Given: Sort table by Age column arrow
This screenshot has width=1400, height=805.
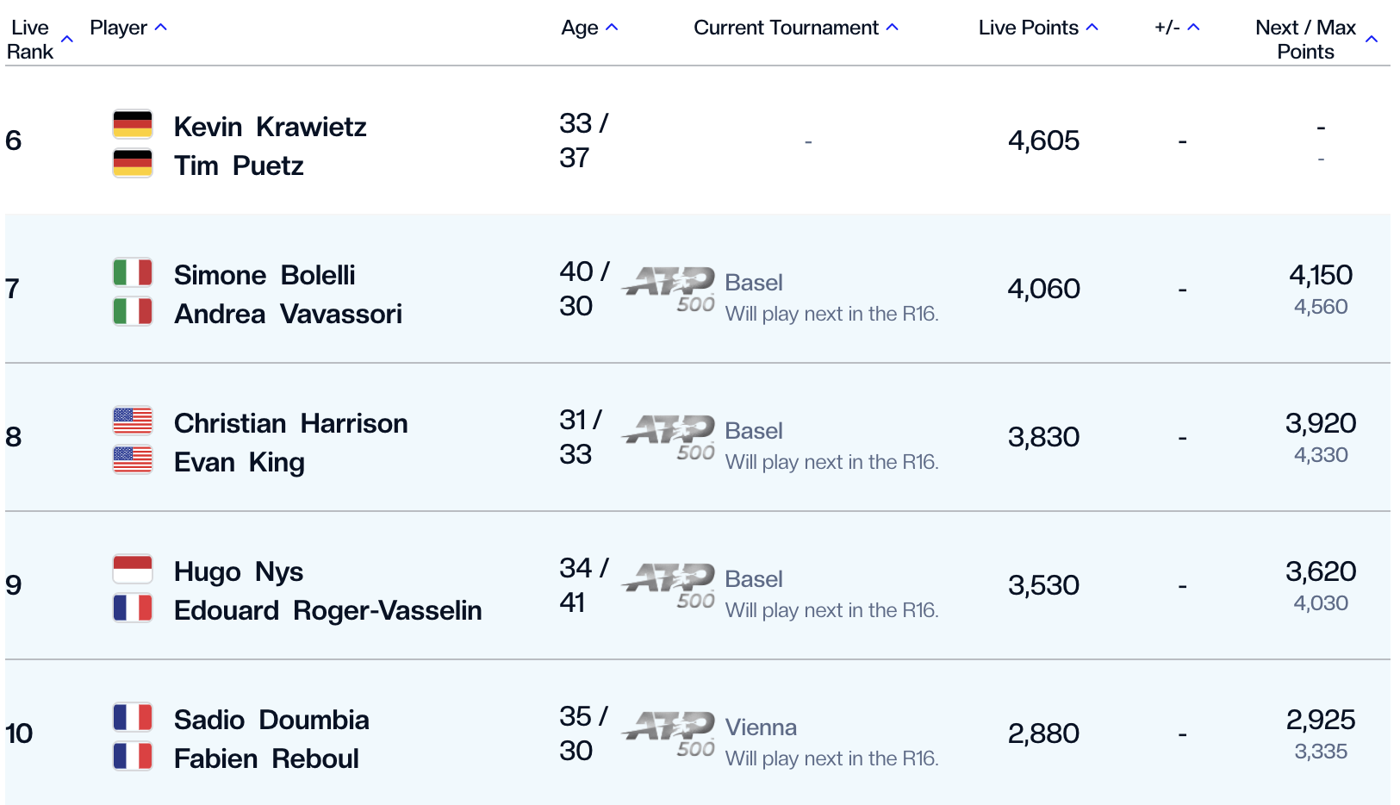Looking at the screenshot, I should 612,28.
